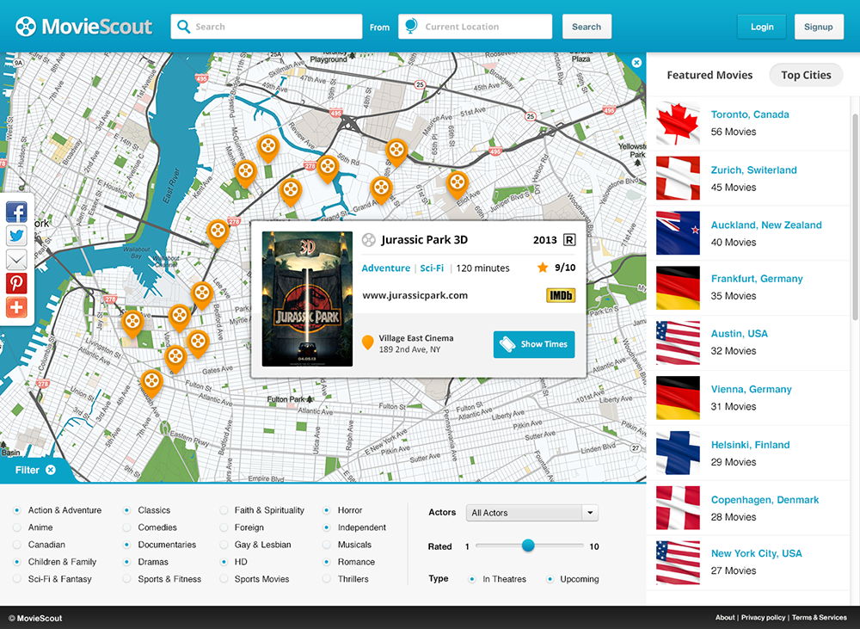Viewport: 860px width, 629px height.
Task: Click the Jurassic Park movie poster
Action: [307, 299]
